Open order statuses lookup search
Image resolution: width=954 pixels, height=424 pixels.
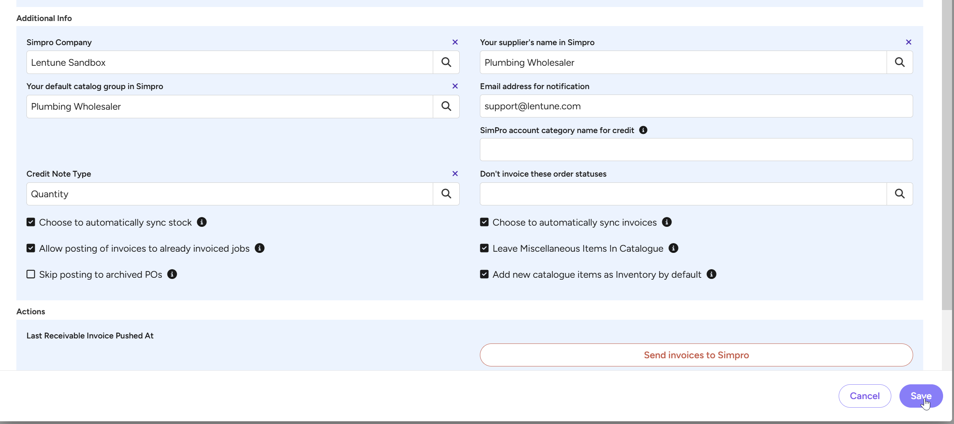click(900, 194)
